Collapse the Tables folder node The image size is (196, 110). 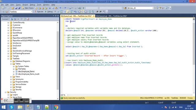click(11, 64)
